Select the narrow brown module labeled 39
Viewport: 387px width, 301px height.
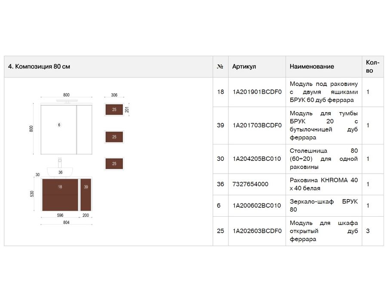(x=86, y=195)
